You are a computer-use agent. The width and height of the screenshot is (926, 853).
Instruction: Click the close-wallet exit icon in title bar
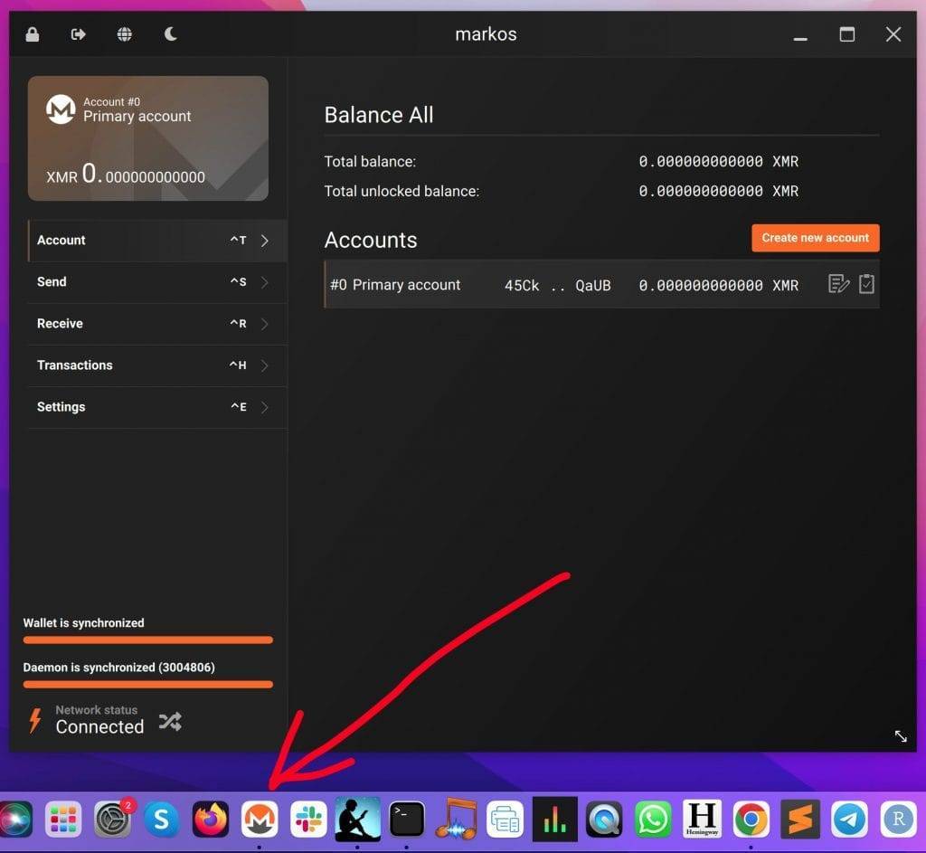(78, 34)
